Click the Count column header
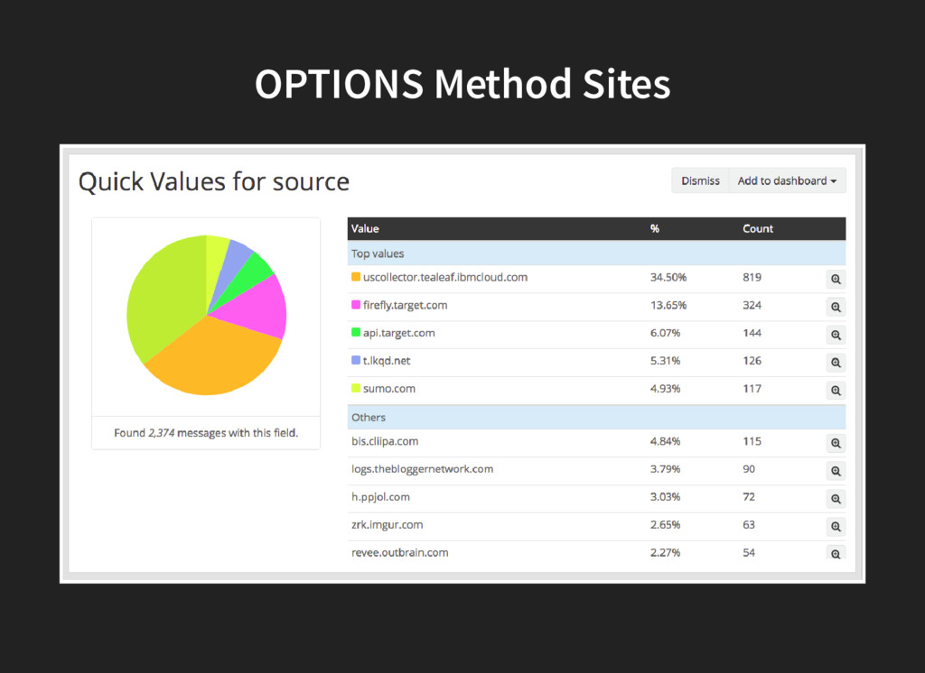Image resolution: width=925 pixels, height=673 pixels. 758,229
